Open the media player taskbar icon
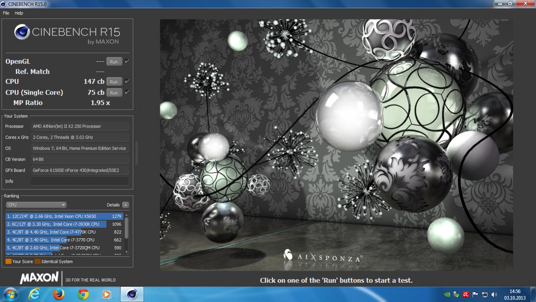Image resolution: width=536 pixels, height=302 pixels. 106,295
